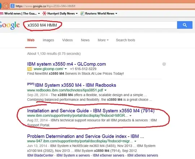Viewport: 195px width, 159px height.
Task: Click the Google logo
Action: (10, 25)
